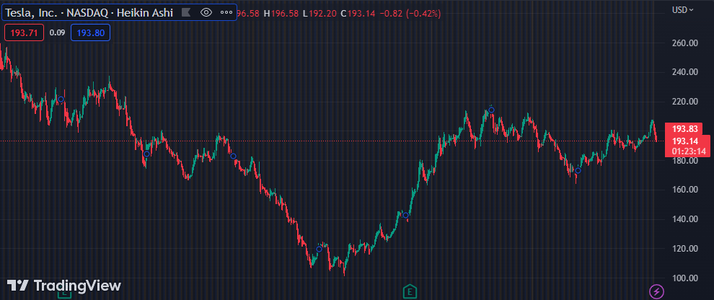The image size is (714, 300).
Task: Click the C193.14 close value
Action: coord(358,14)
